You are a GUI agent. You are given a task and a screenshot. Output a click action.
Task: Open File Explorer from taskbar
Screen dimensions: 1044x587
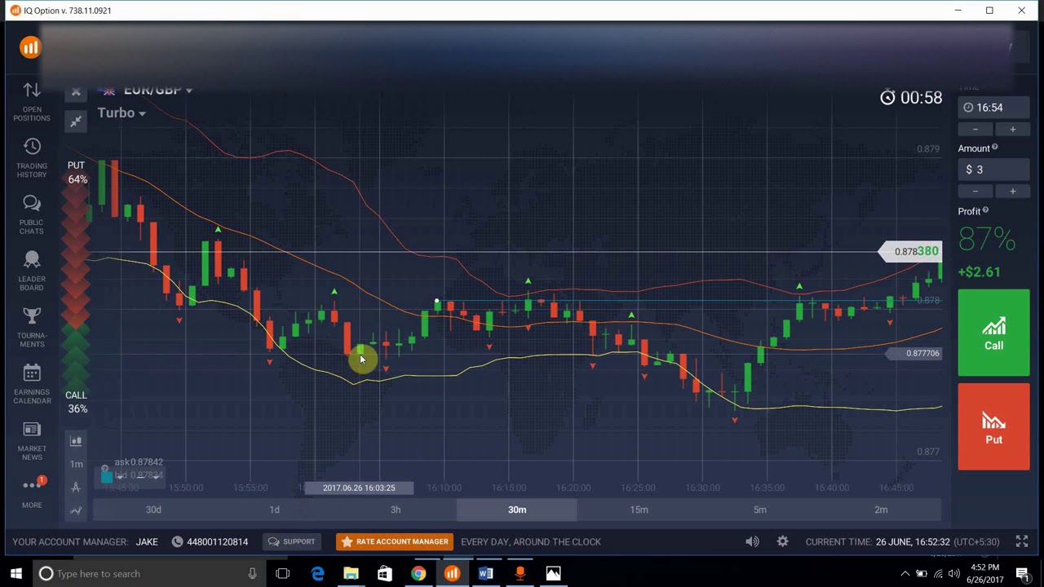pyautogui.click(x=351, y=574)
